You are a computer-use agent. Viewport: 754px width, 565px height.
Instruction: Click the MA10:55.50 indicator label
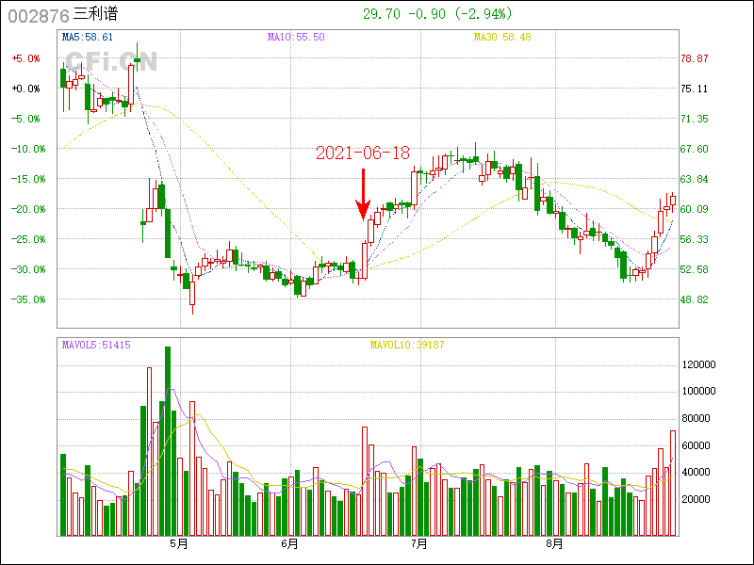coord(296,37)
